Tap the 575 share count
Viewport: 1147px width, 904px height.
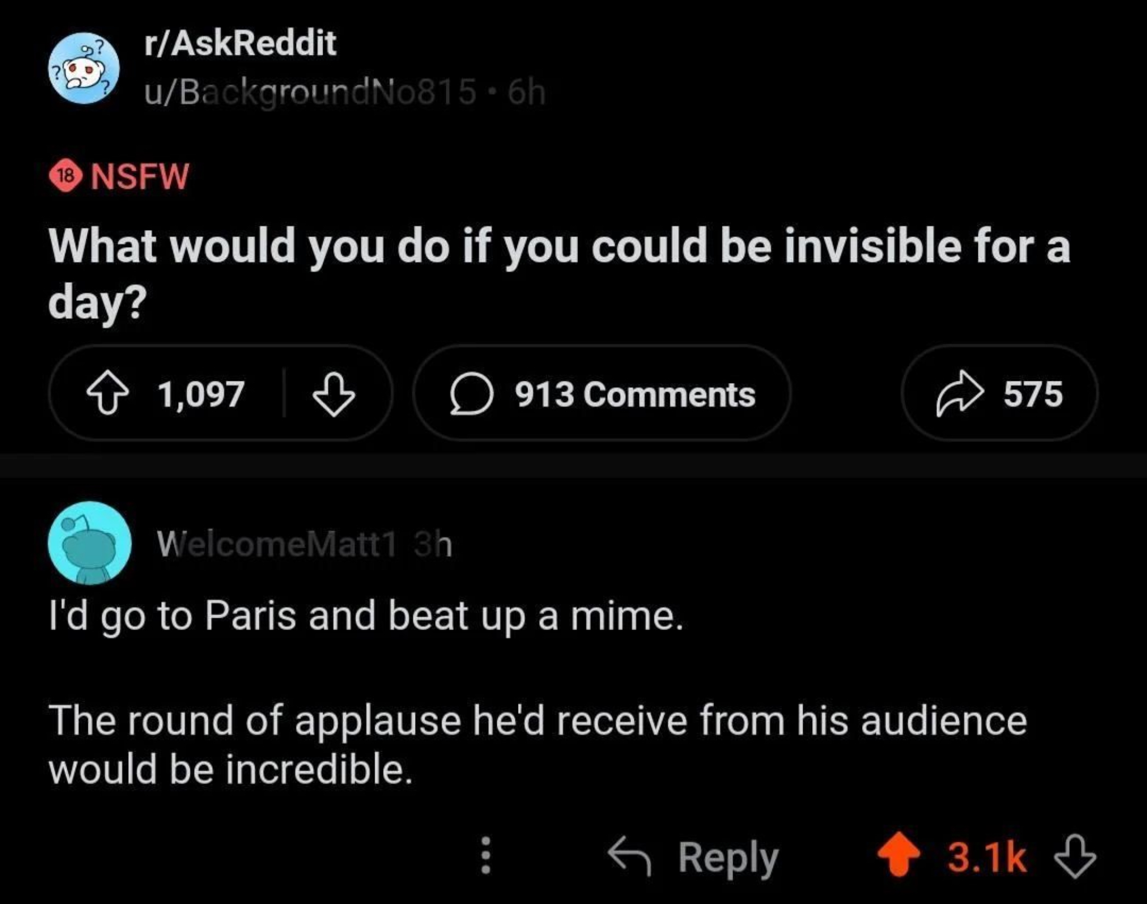pyautogui.click(x=1033, y=394)
